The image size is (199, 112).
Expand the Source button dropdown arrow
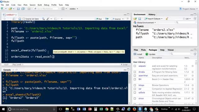point(123,19)
